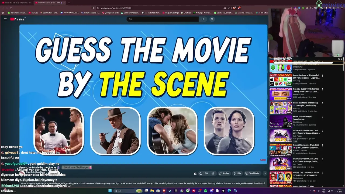Click the Windows taskbar search box
Viewport: 345px width, 194px height.
click(128, 191)
